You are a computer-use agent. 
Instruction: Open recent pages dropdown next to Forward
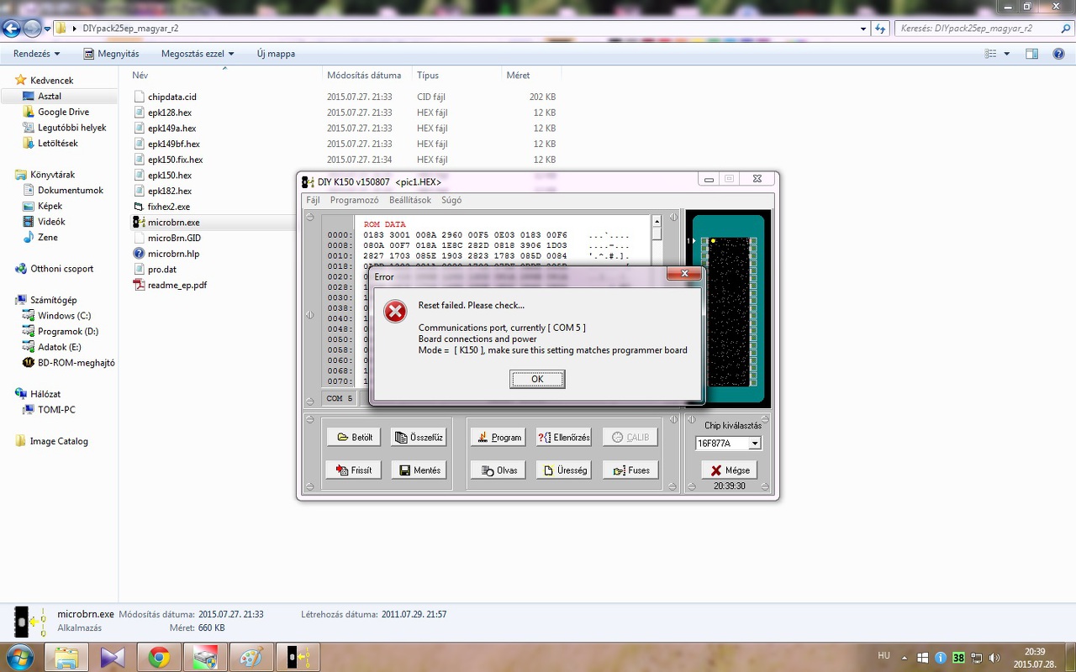tap(48, 29)
